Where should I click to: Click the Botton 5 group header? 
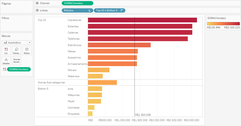(43, 89)
